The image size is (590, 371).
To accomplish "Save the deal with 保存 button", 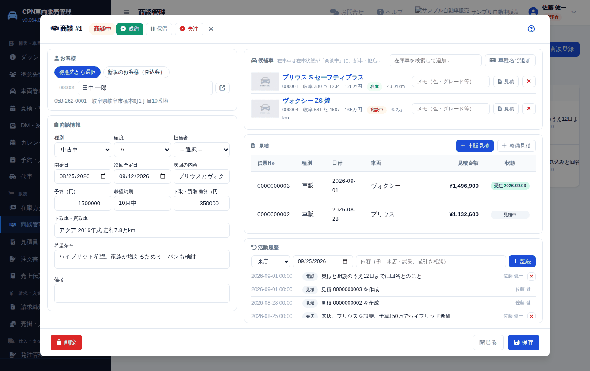I will 523,343.
